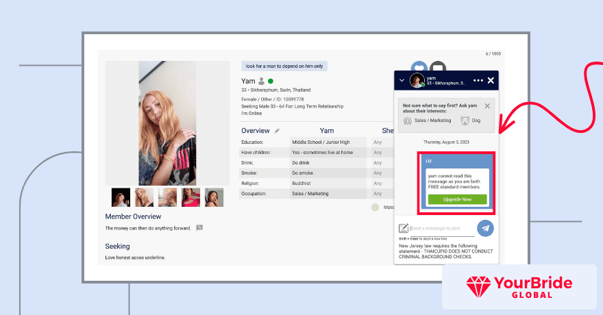Close the yam chat window
Viewport: 603px width, 315px height.
pyautogui.click(x=491, y=80)
